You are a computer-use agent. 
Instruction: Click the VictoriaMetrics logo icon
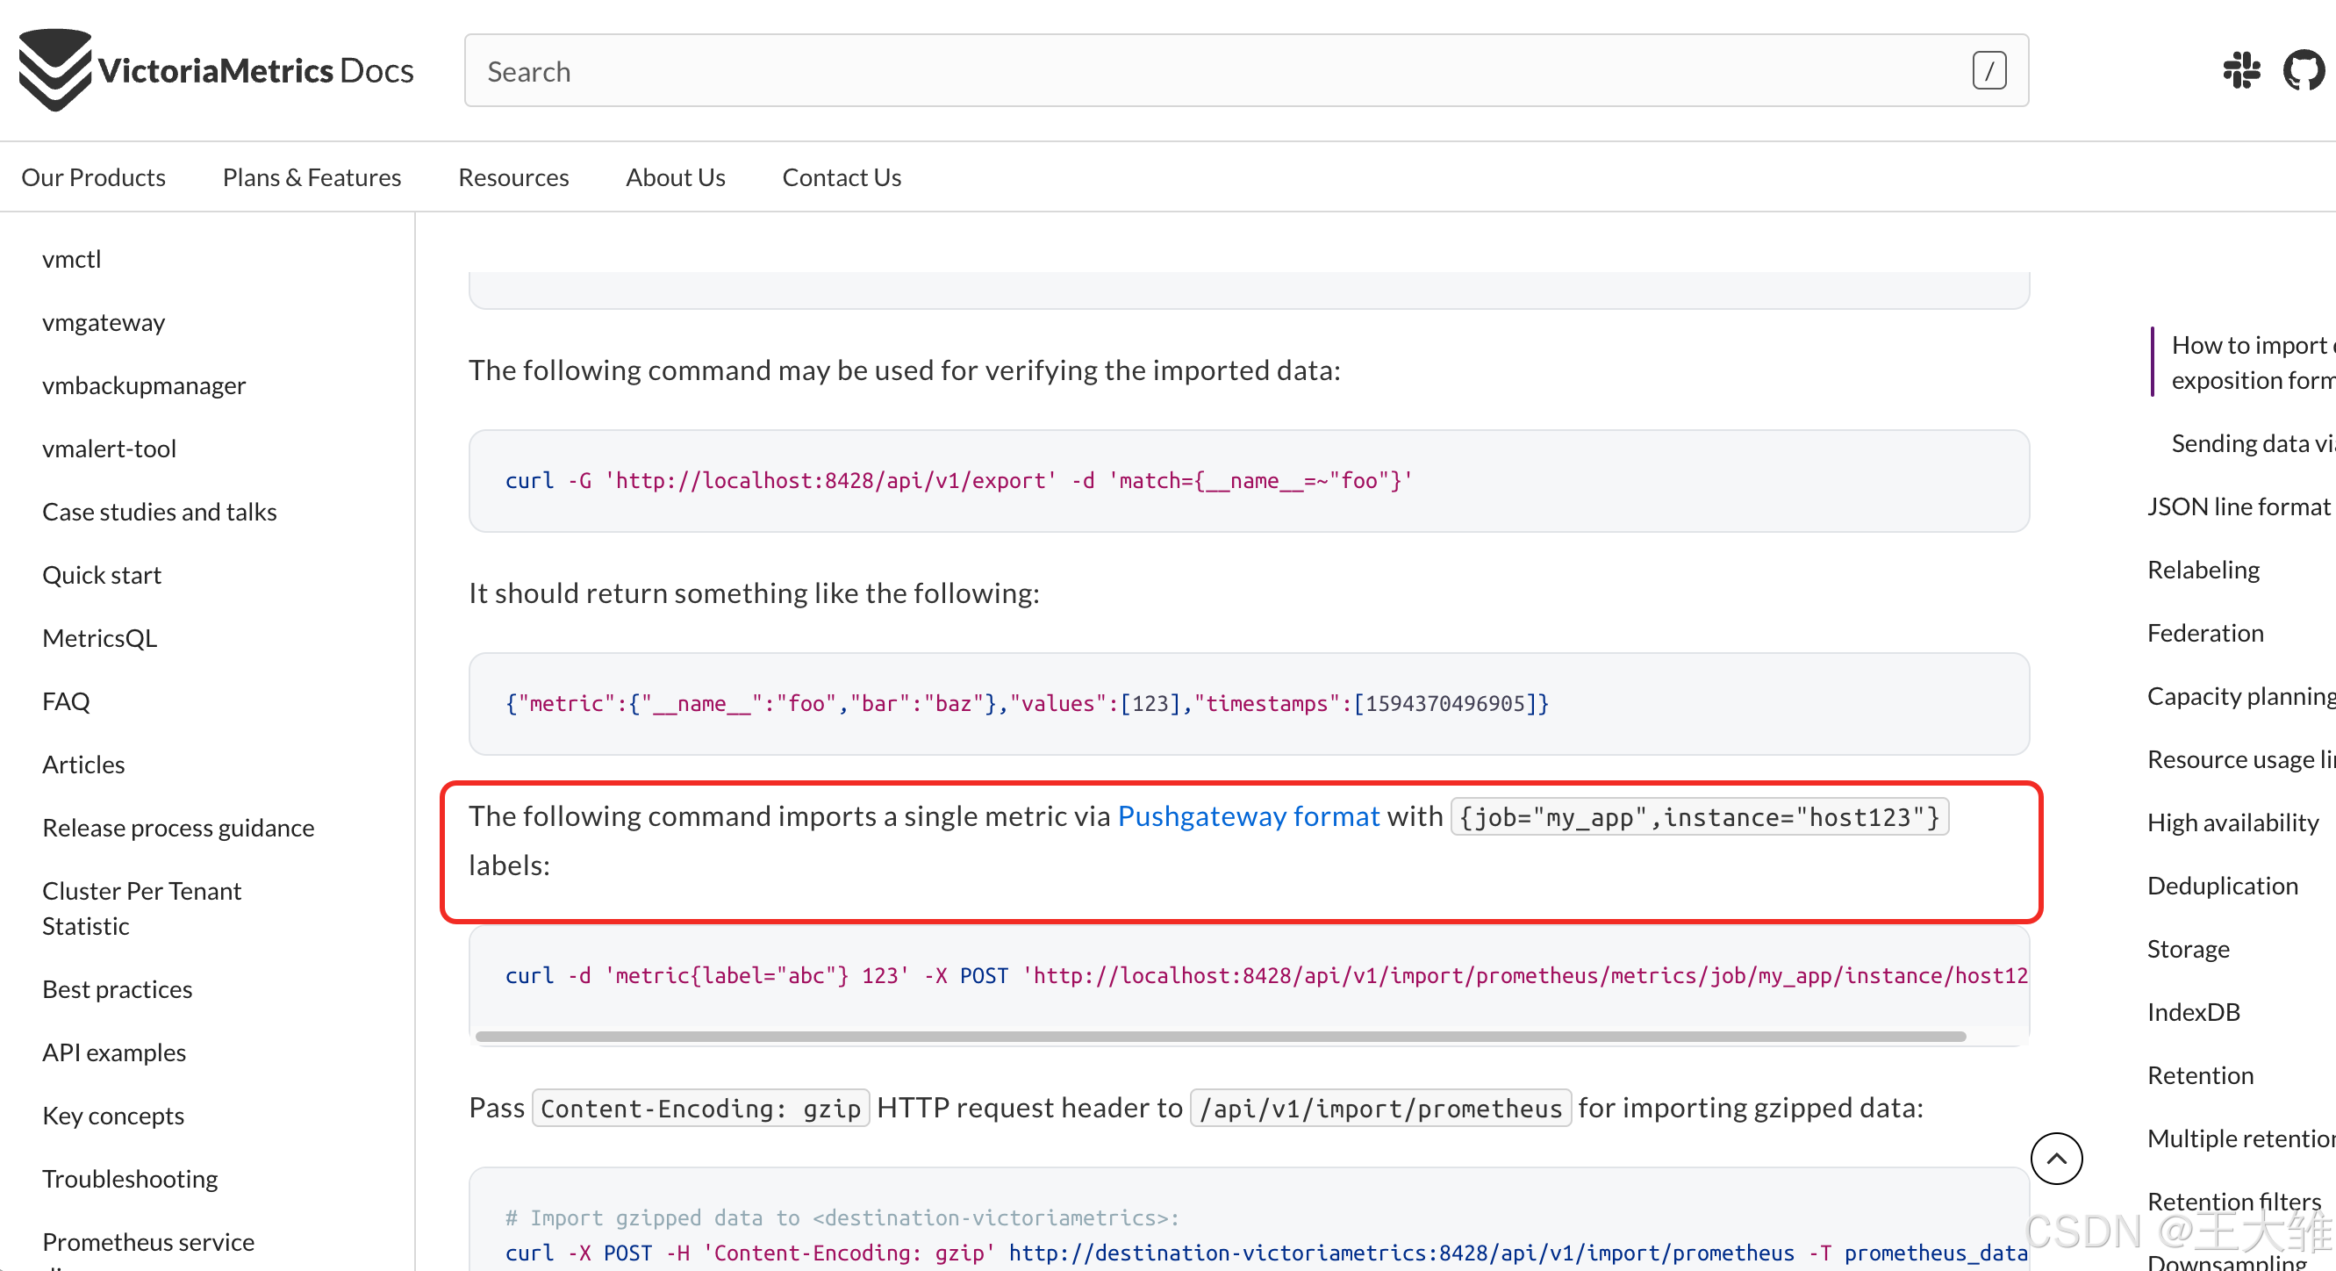(54, 70)
